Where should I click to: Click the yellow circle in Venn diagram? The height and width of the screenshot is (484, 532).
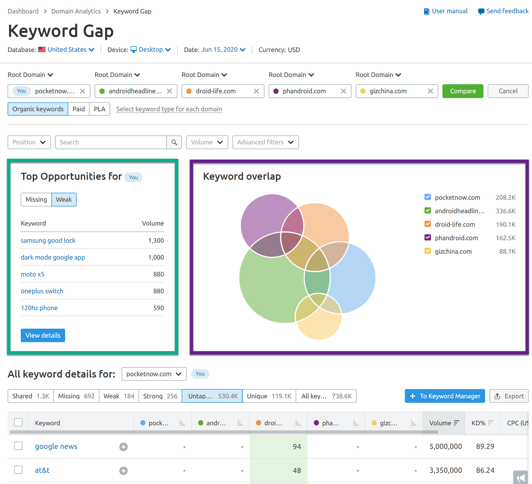[x=319, y=326]
